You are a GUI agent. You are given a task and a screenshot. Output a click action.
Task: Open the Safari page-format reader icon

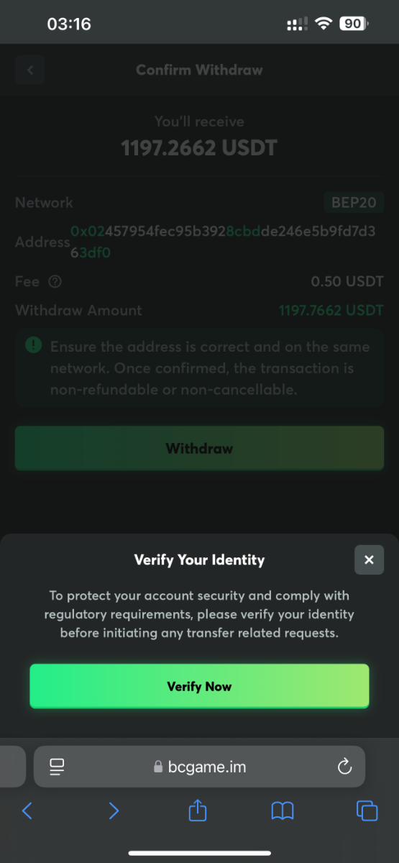(x=58, y=767)
